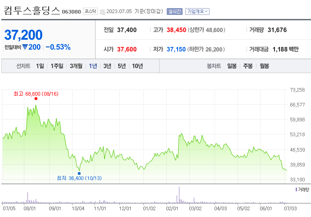Click the 실시간 real-time badge
311x217 pixels.
(174, 11)
